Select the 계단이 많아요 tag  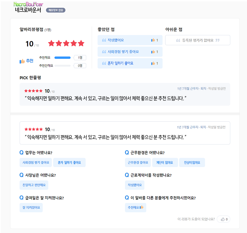164,162
